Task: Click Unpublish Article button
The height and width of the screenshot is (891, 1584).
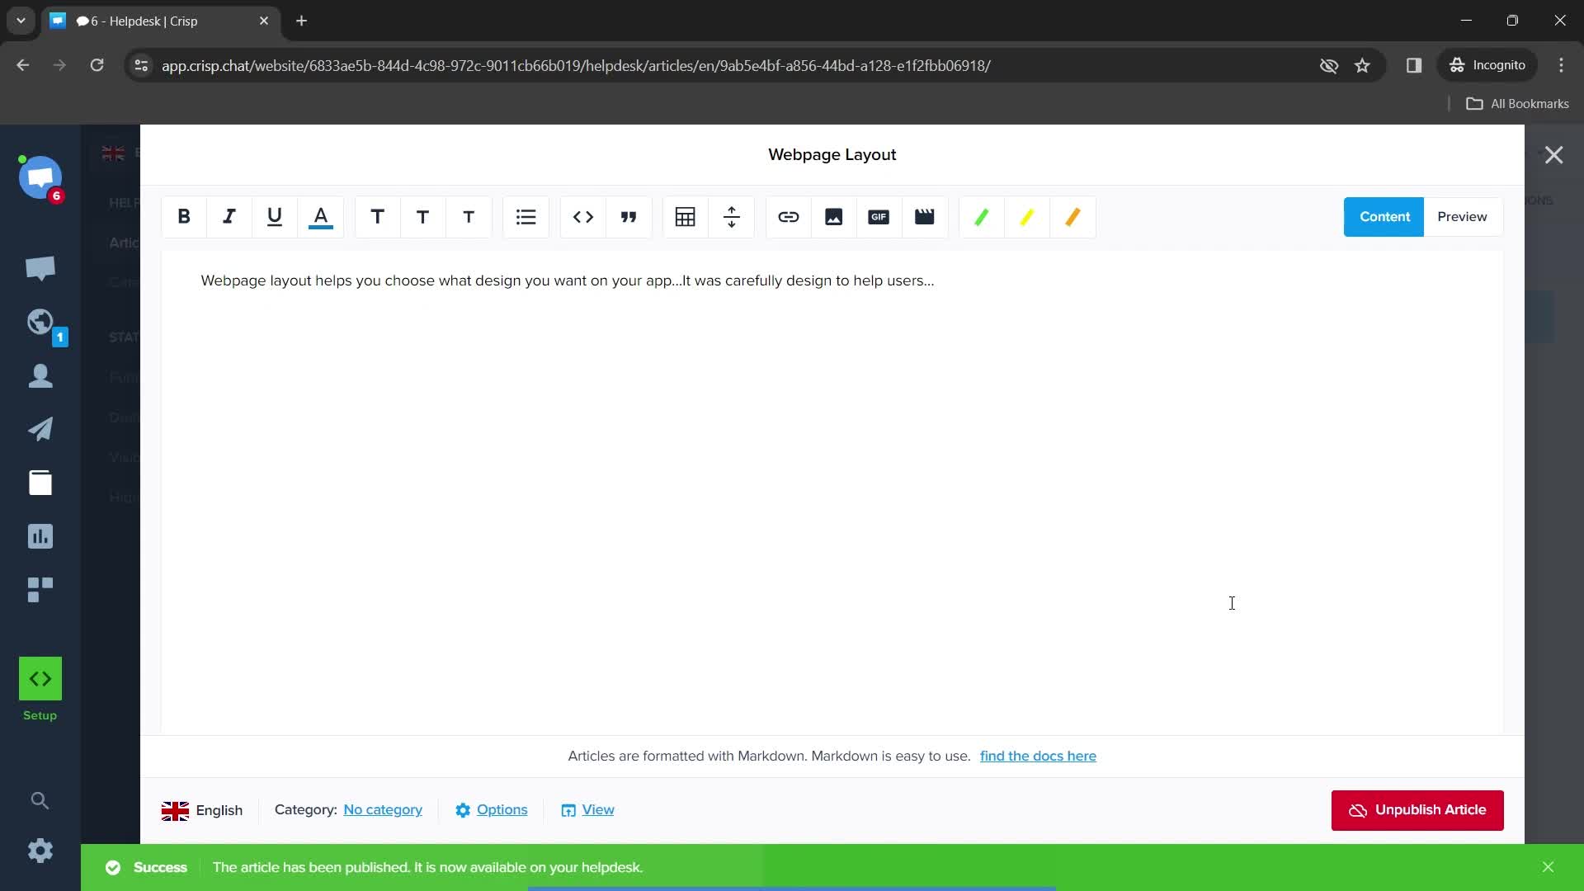Action: click(1417, 809)
